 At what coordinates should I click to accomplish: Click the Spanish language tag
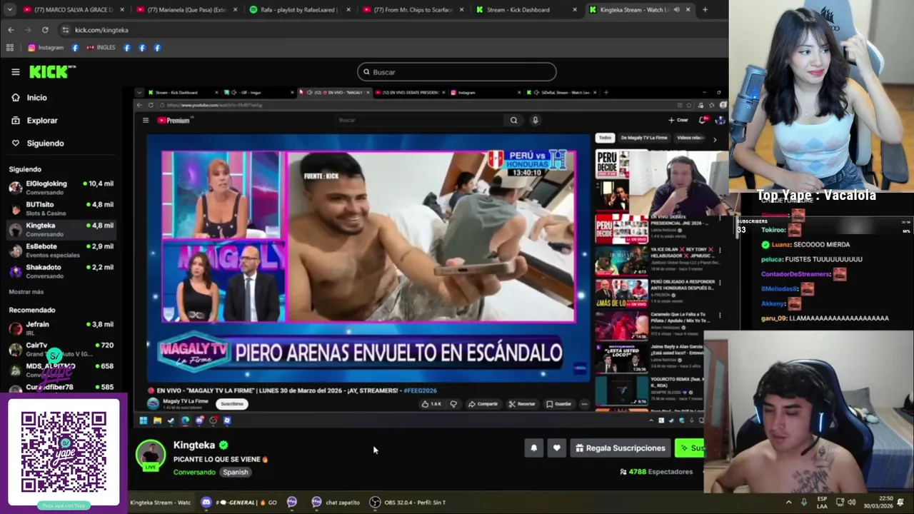pyautogui.click(x=235, y=472)
